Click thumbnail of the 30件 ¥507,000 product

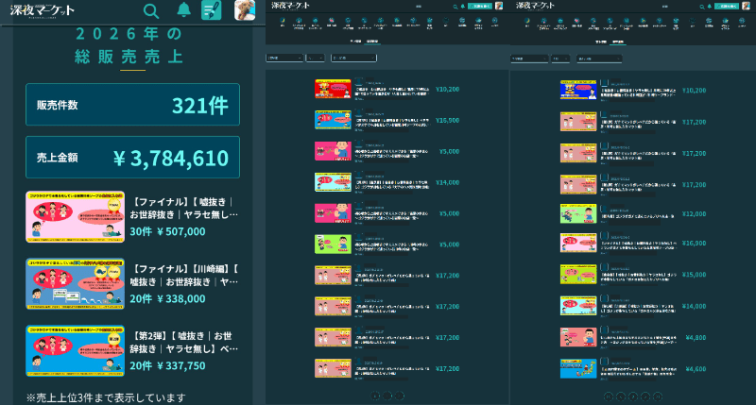click(75, 217)
